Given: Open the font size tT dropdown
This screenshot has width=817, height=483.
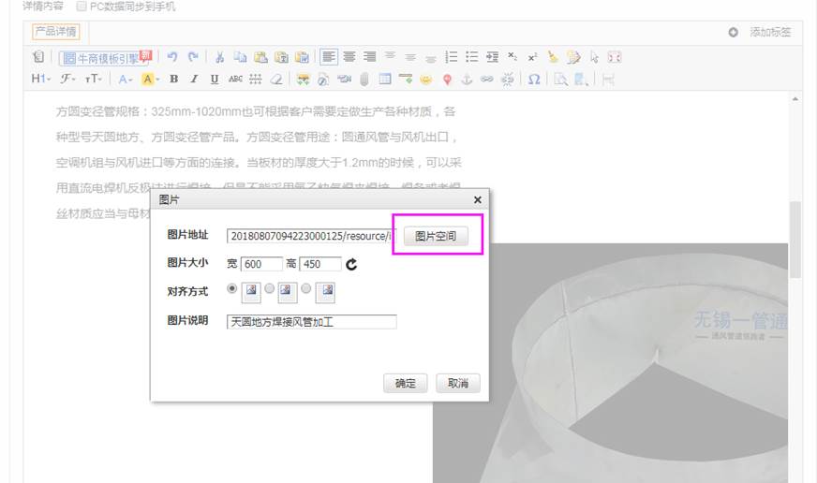Looking at the screenshot, I should pyautogui.click(x=94, y=80).
